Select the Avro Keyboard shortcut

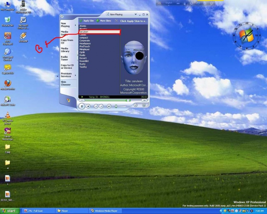coord(8,39)
